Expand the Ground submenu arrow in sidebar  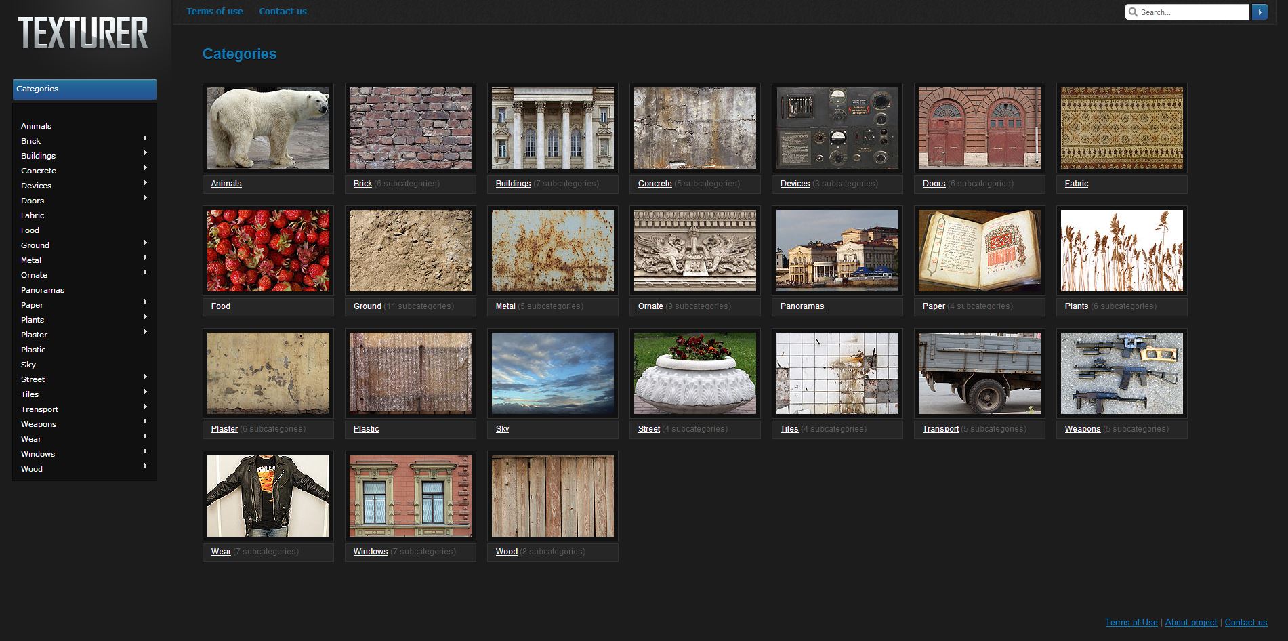coord(146,243)
